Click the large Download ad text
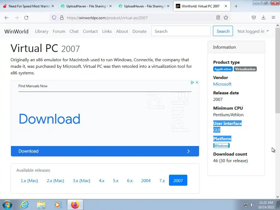Screen dimensions: 280x210 coord(49,119)
